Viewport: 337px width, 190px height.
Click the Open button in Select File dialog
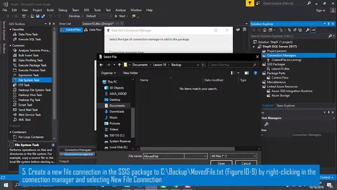pyautogui.click(x=221, y=163)
